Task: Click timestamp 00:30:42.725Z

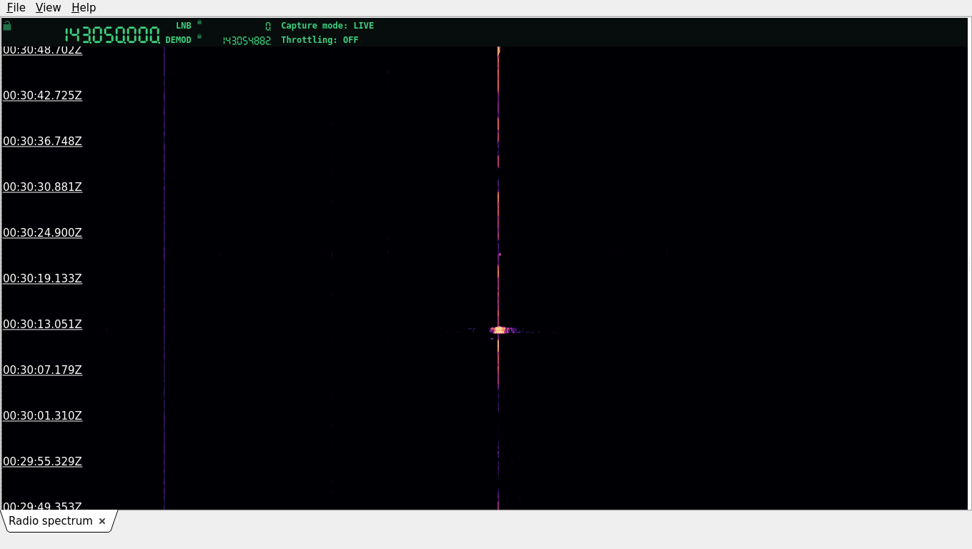Action: (43, 96)
